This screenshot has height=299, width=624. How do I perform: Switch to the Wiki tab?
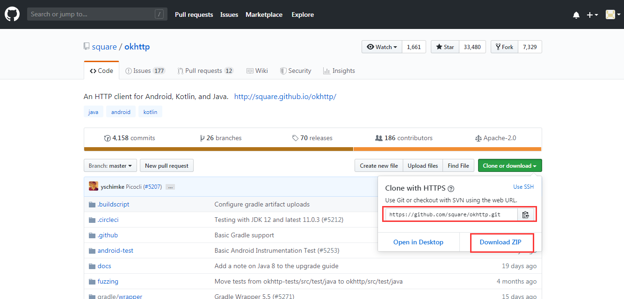pos(257,71)
